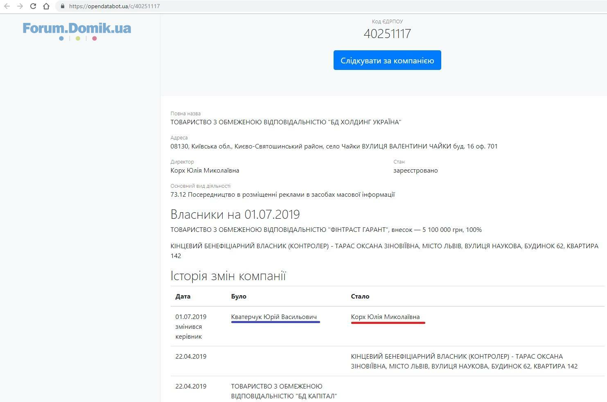Viewport: 607px width, 402px height.
Task: Click the Було column header
Action: pos(239,296)
